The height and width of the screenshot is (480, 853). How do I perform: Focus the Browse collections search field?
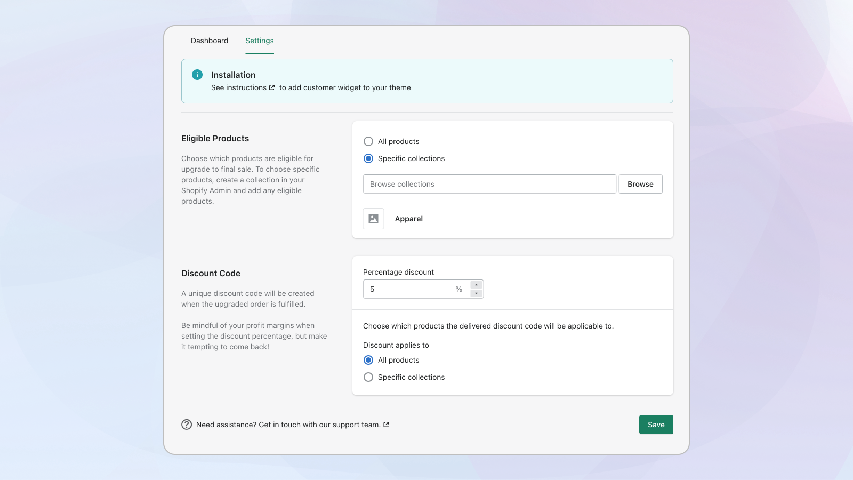(489, 184)
